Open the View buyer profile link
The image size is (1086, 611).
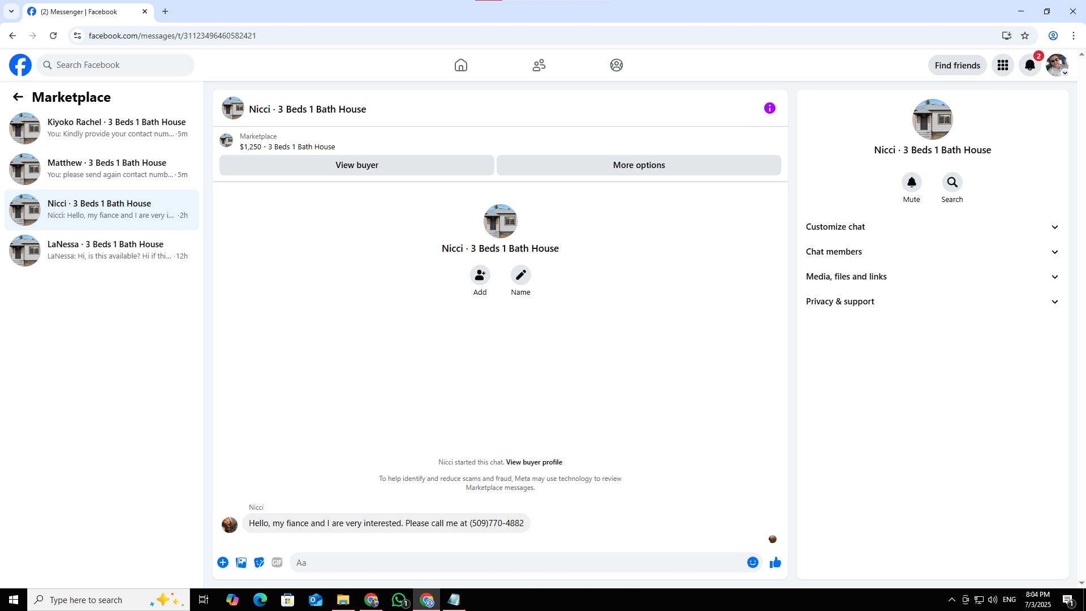click(x=533, y=462)
